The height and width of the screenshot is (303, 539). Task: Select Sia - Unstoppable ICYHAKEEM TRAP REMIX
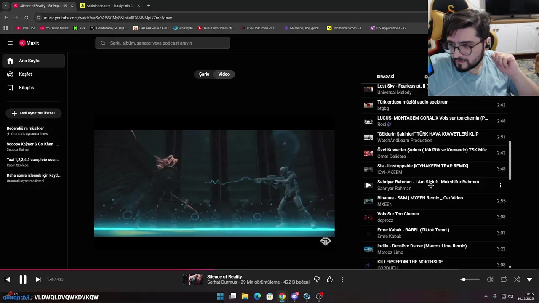435,169
